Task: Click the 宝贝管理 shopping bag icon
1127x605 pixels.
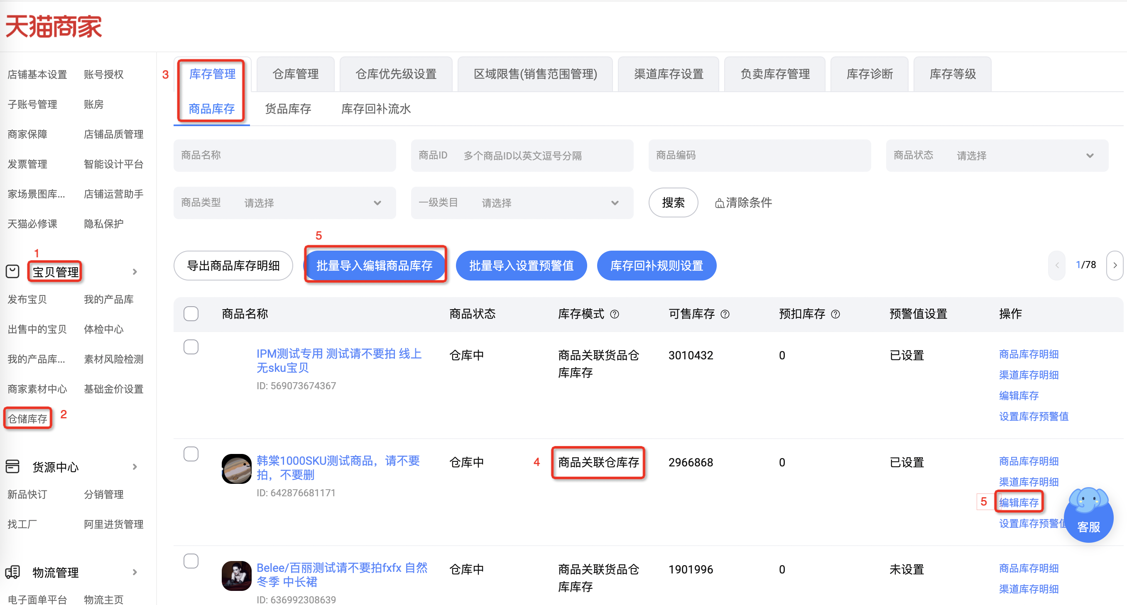Action: pos(12,271)
